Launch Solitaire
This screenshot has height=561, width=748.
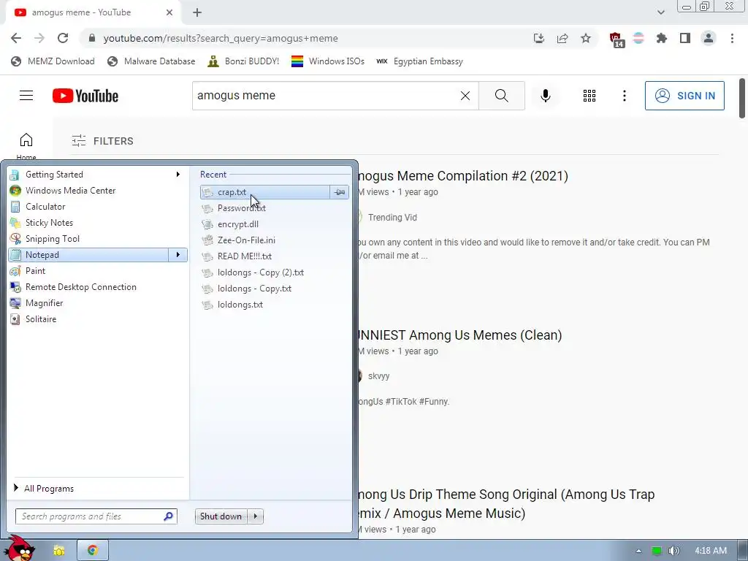coord(98,319)
